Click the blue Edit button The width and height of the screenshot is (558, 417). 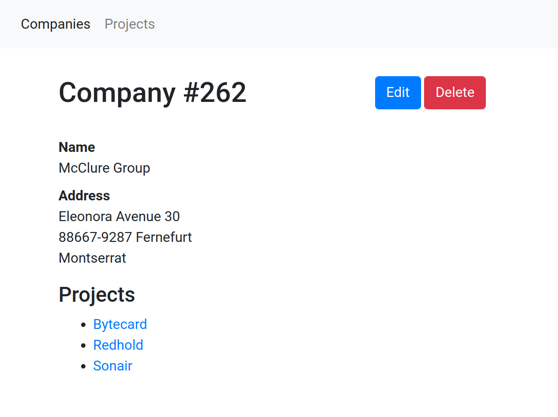click(x=398, y=93)
